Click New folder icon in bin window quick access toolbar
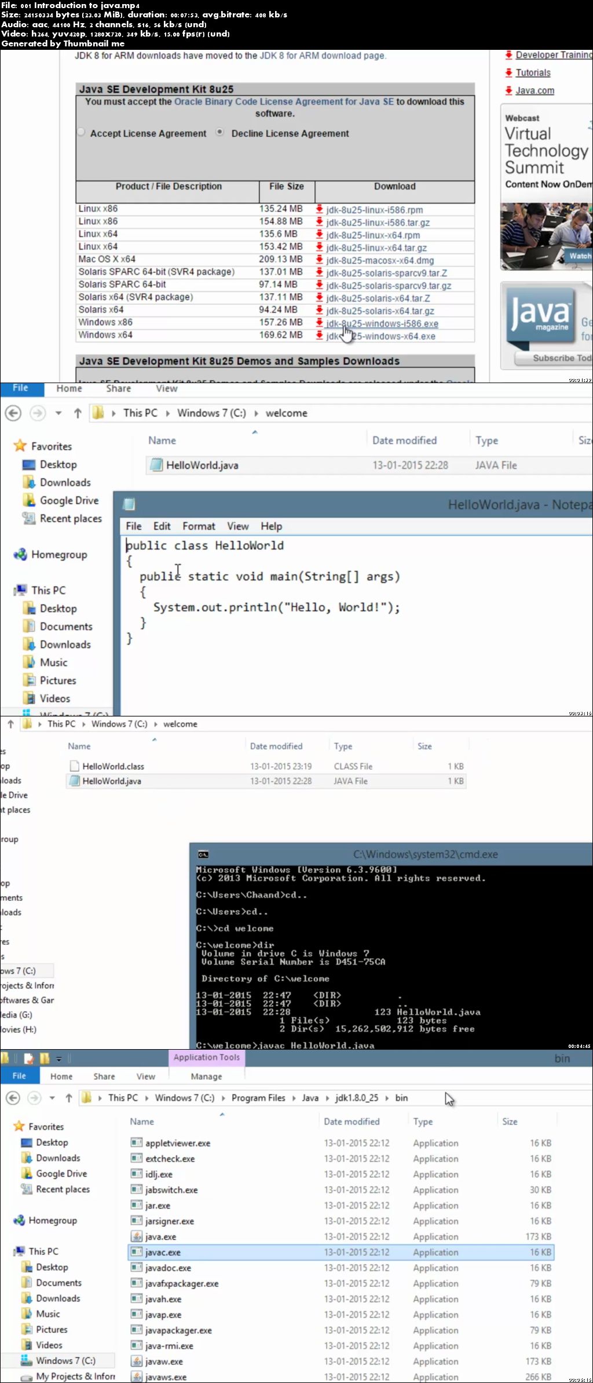 tap(45, 1058)
